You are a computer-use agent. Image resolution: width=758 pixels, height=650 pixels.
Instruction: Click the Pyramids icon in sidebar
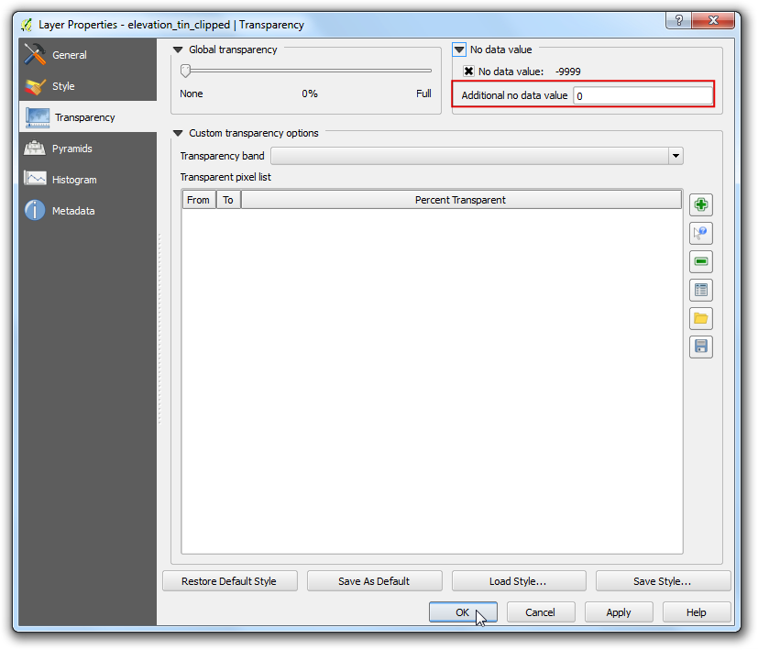(x=35, y=148)
